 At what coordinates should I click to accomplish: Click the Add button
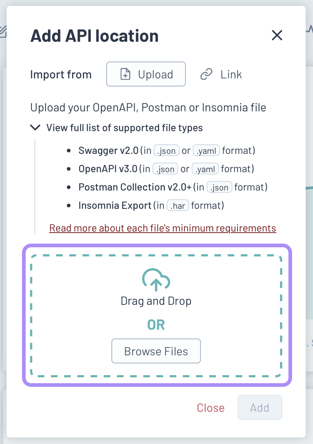(x=259, y=407)
